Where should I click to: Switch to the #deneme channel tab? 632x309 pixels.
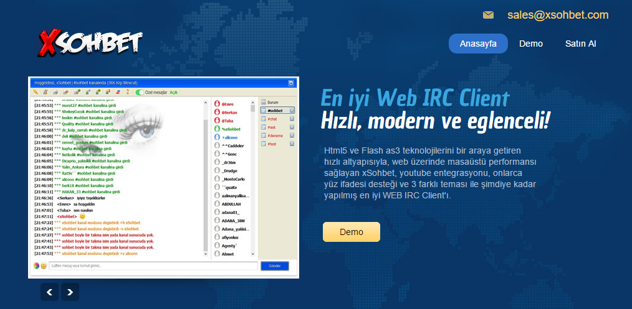pos(275,136)
